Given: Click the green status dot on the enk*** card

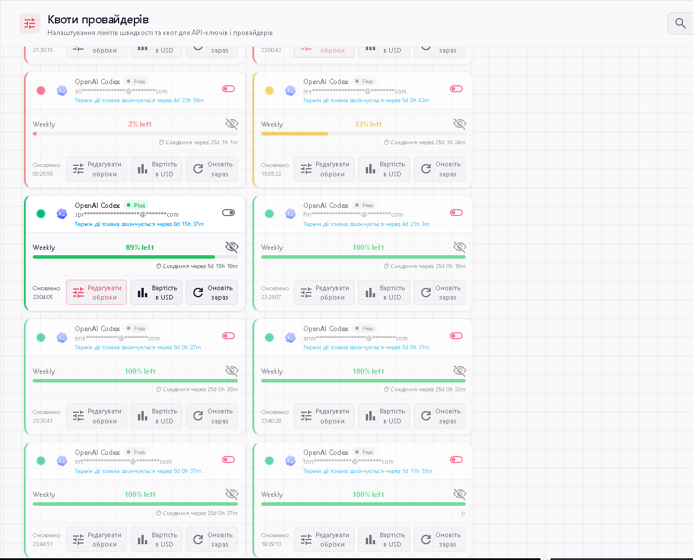Looking at the screenshot, I should coord(41,338).
